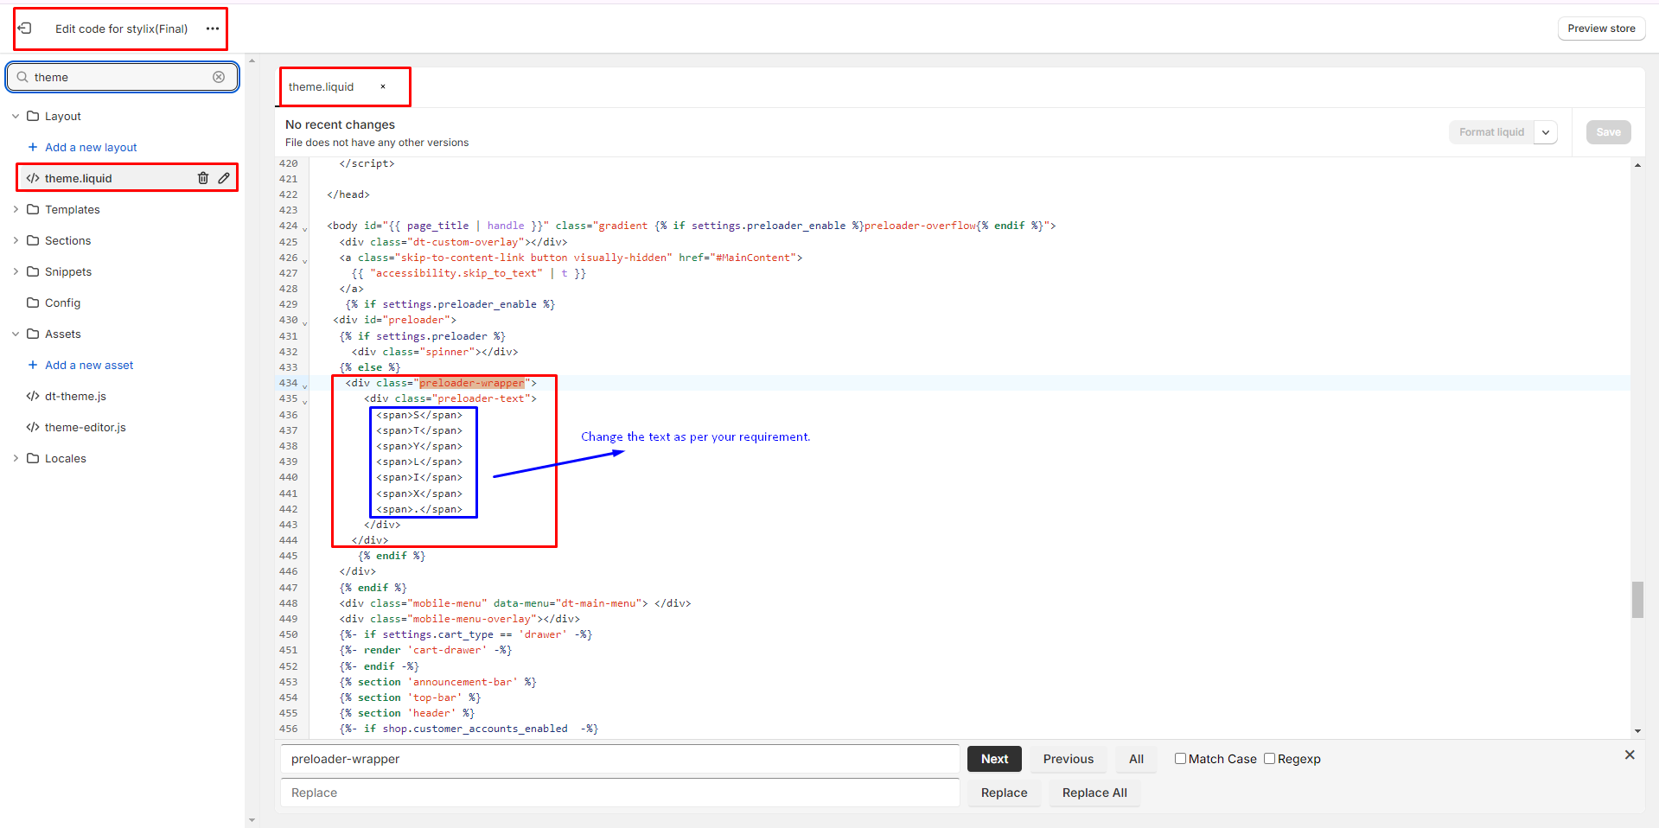The image size is (1659, 828).
Task: Click the Assets folder icon
Action: click(33, 334)
